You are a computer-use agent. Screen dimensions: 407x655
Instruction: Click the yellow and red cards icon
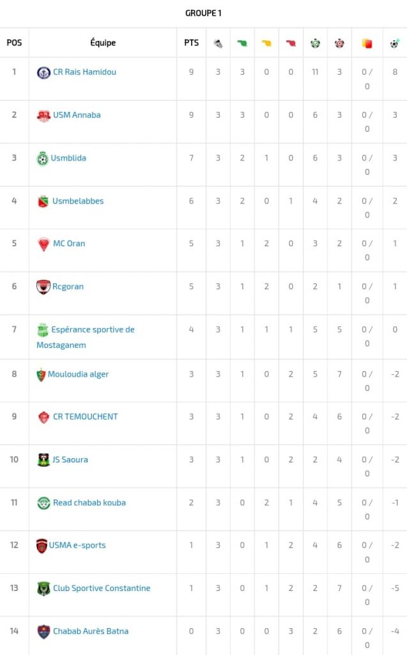click(x=367, y=43)
